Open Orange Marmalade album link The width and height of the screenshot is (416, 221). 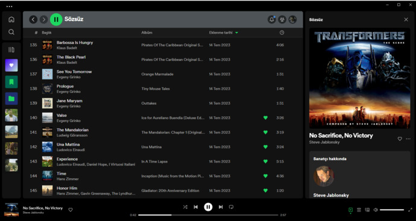point(157,74)
